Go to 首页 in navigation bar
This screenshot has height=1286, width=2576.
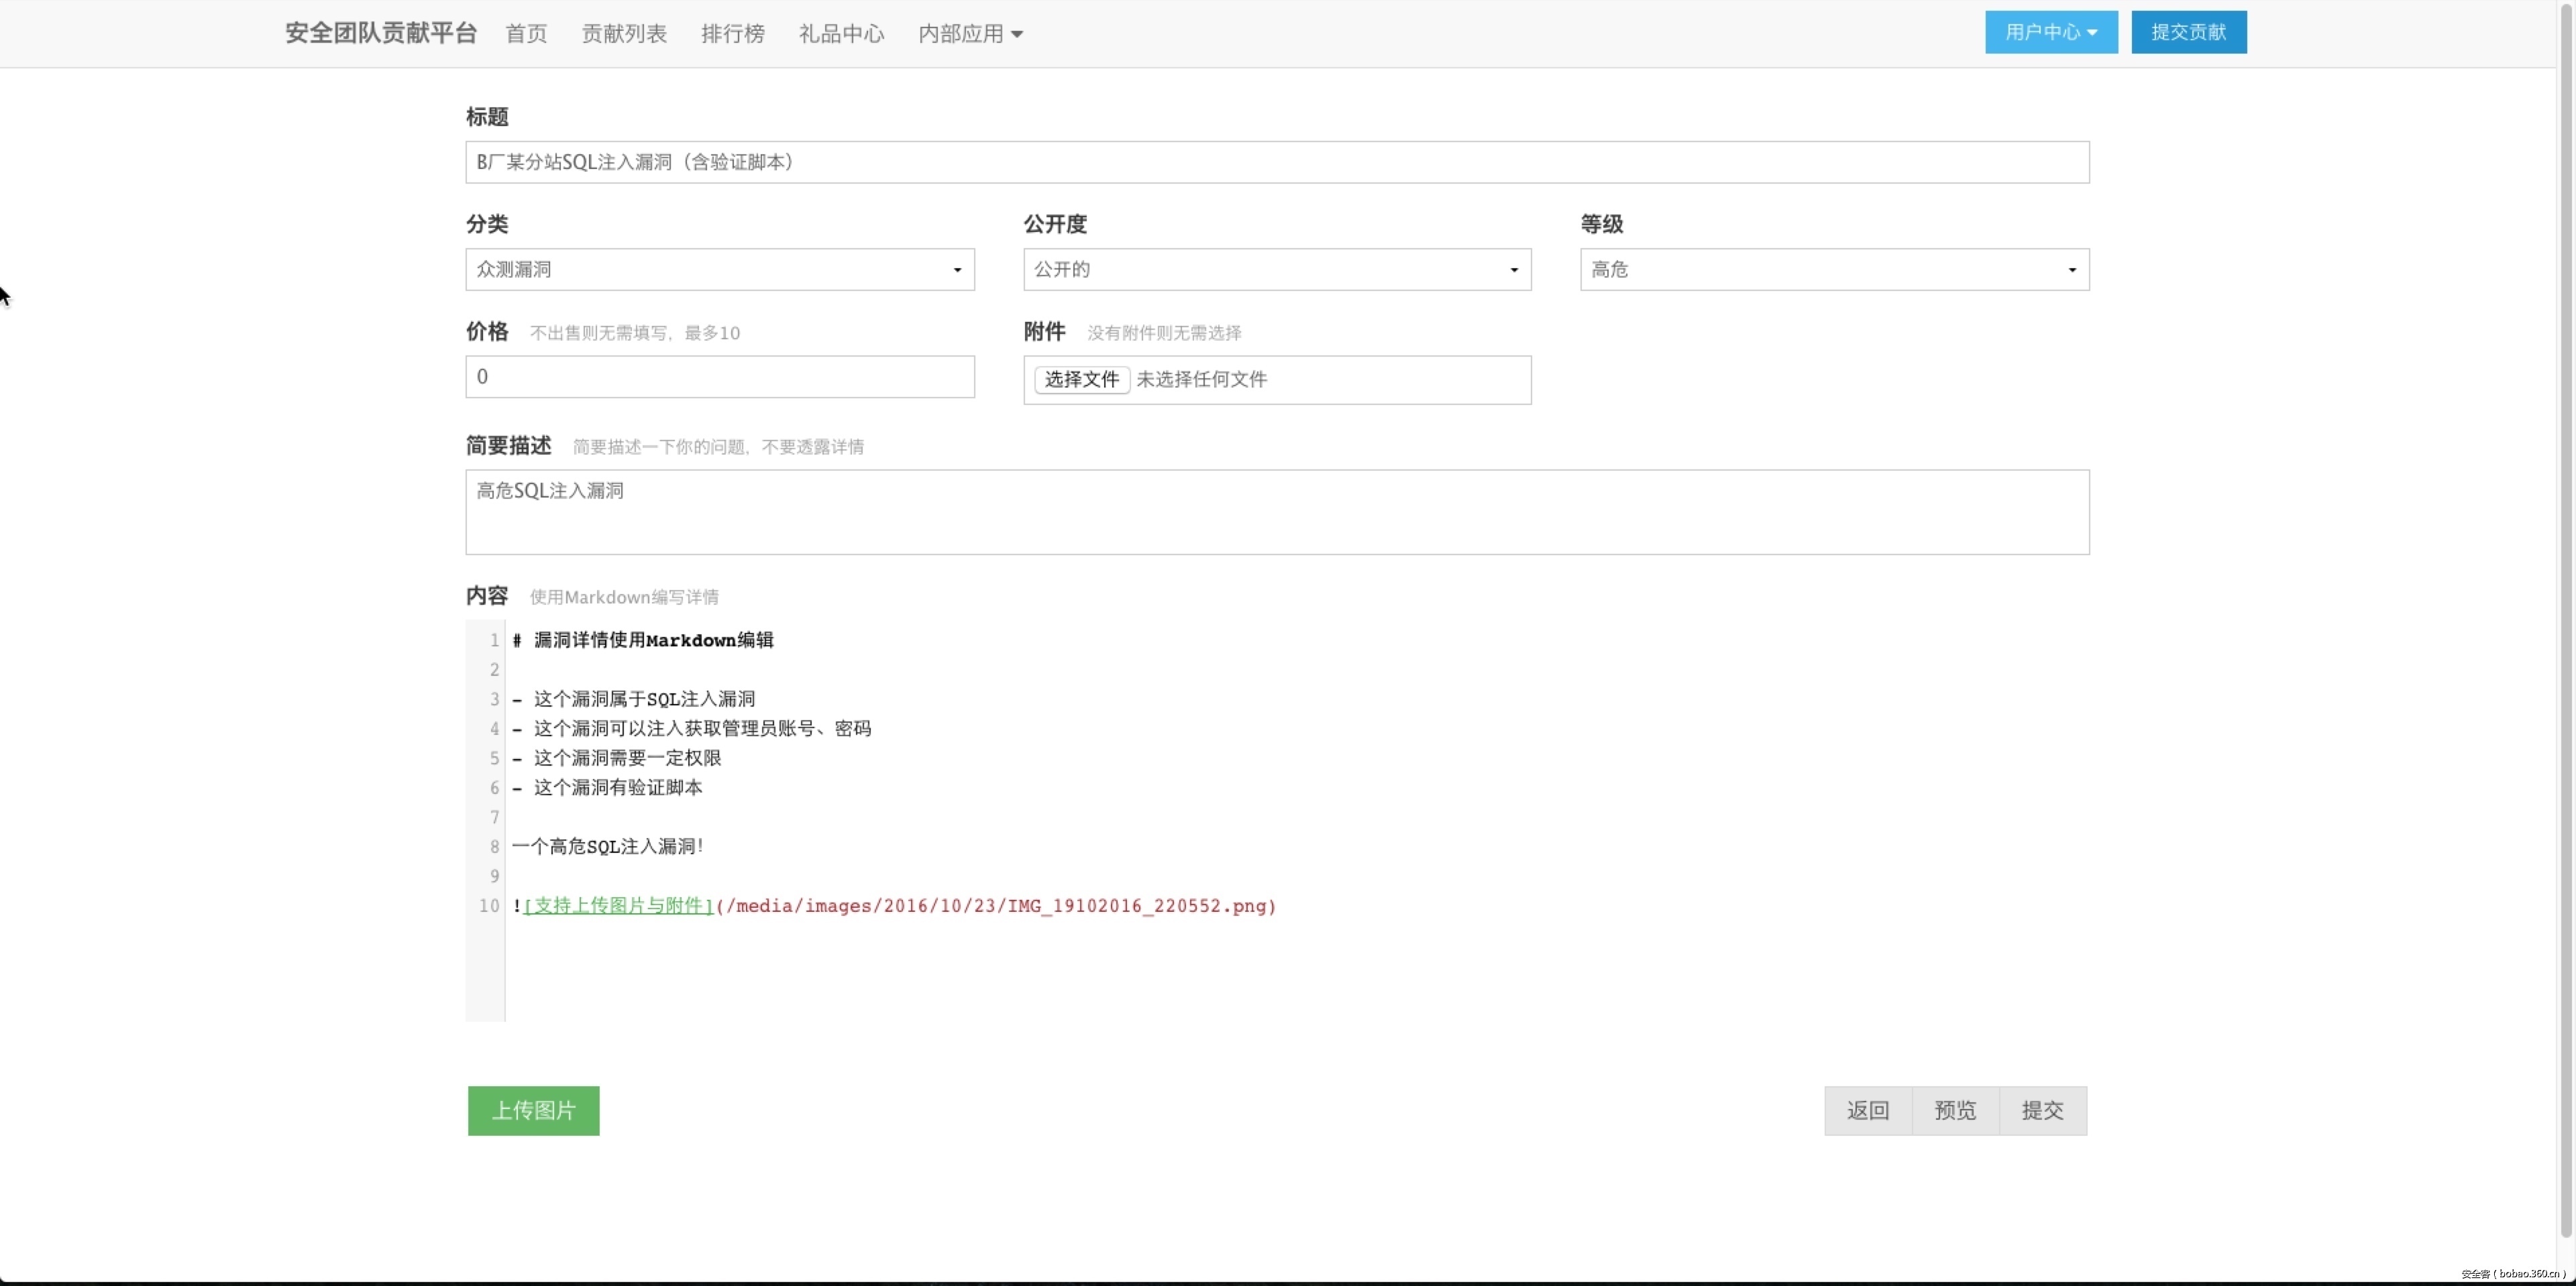pos(526,34)
